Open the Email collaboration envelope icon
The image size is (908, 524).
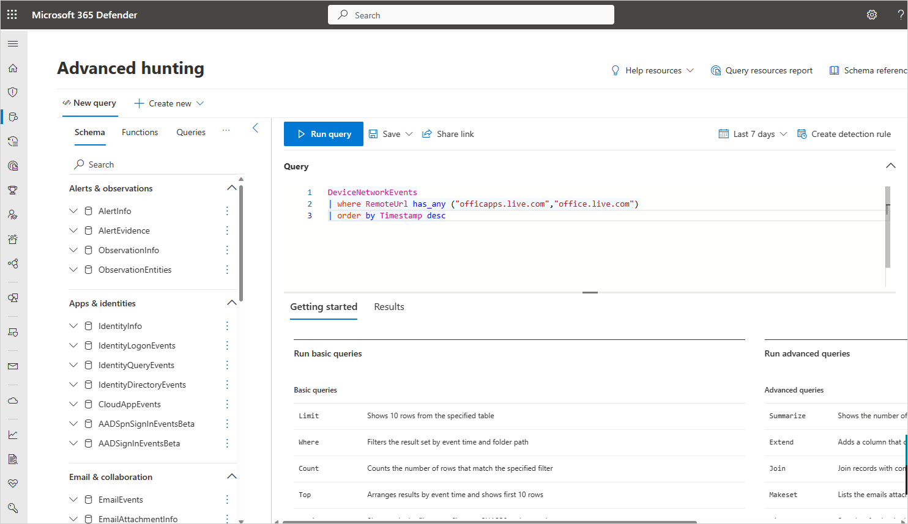click(x=12, y=367)
